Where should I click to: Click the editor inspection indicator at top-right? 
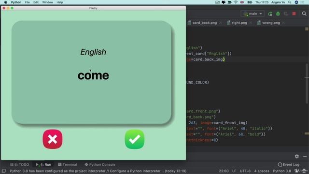click(307, 29)
